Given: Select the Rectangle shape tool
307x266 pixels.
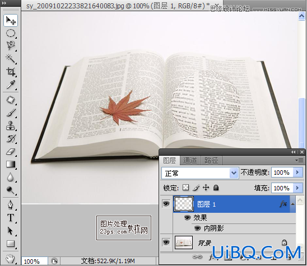Looking at the screenshot, I should pos(11,244).
